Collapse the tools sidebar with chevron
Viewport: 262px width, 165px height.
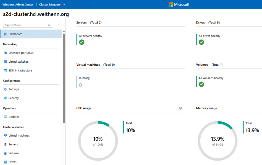[x=59, y=25]
